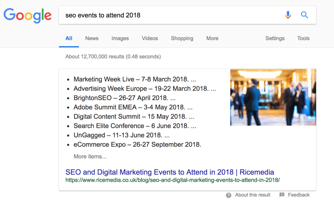
Task: Open search Tools options
Action: coord(303,38)
